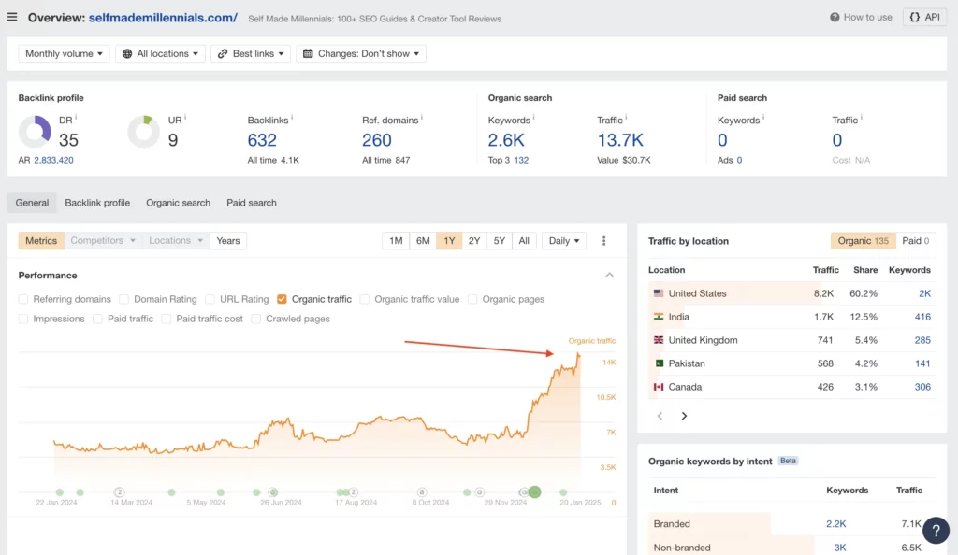Screen dimensions: 958x555
Task: Click the 'How to use' question mark icon
Action: pyautogui.click(x=833, y=16)
